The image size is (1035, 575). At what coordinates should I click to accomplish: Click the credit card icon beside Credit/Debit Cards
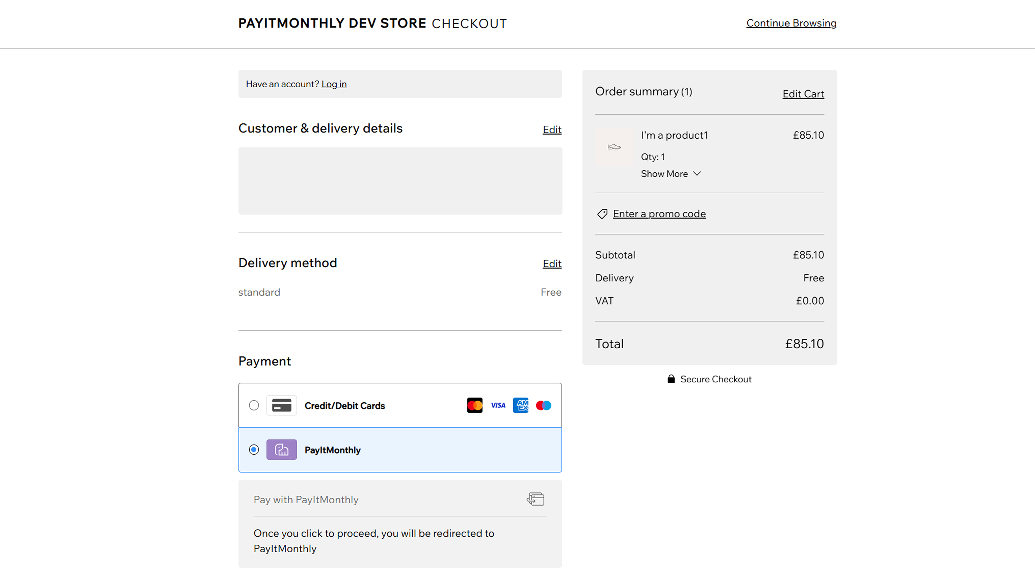(282, 405)
